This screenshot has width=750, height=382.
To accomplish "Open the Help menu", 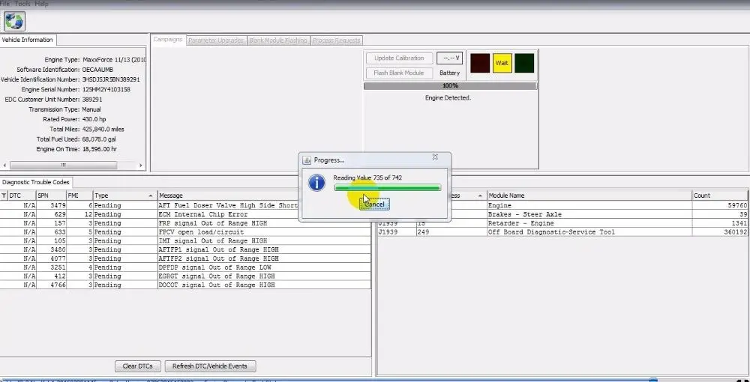I will [41, 3].
